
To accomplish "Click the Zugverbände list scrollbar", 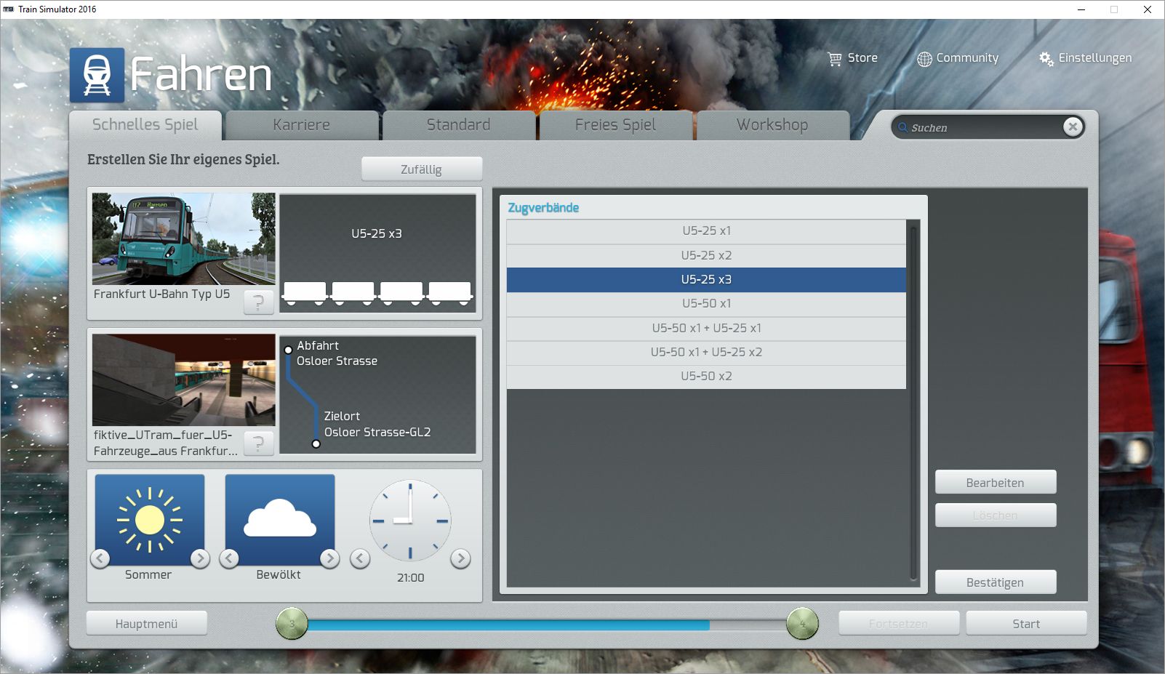I will 914,404.
